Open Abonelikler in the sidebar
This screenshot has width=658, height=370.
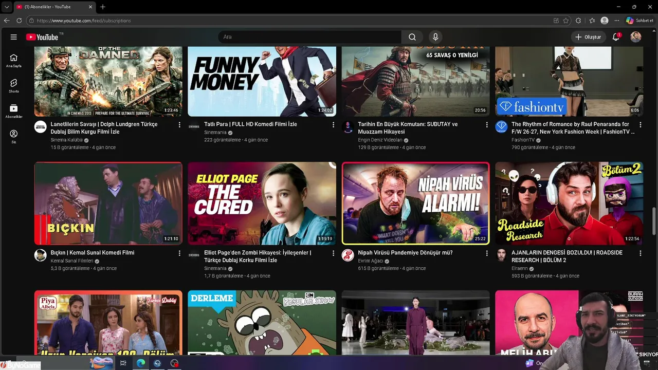[x=14, y=112]
